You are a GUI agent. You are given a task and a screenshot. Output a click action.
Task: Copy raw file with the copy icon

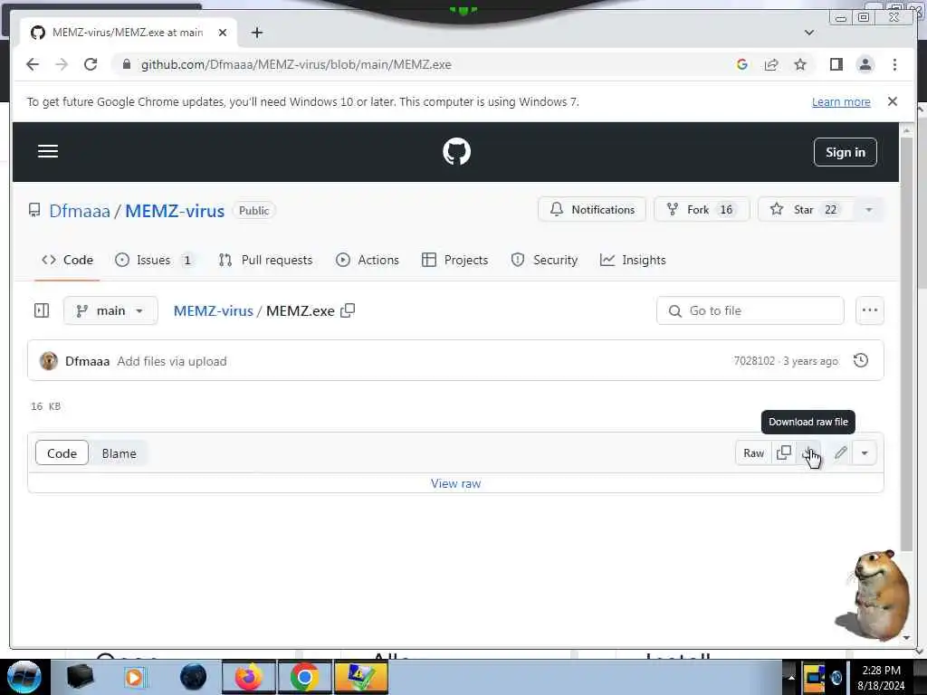784,453
